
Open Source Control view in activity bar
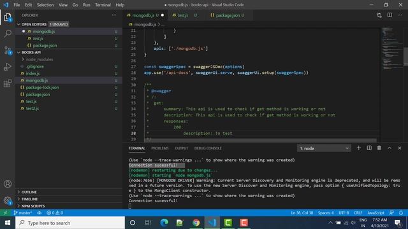click(8, 50)
